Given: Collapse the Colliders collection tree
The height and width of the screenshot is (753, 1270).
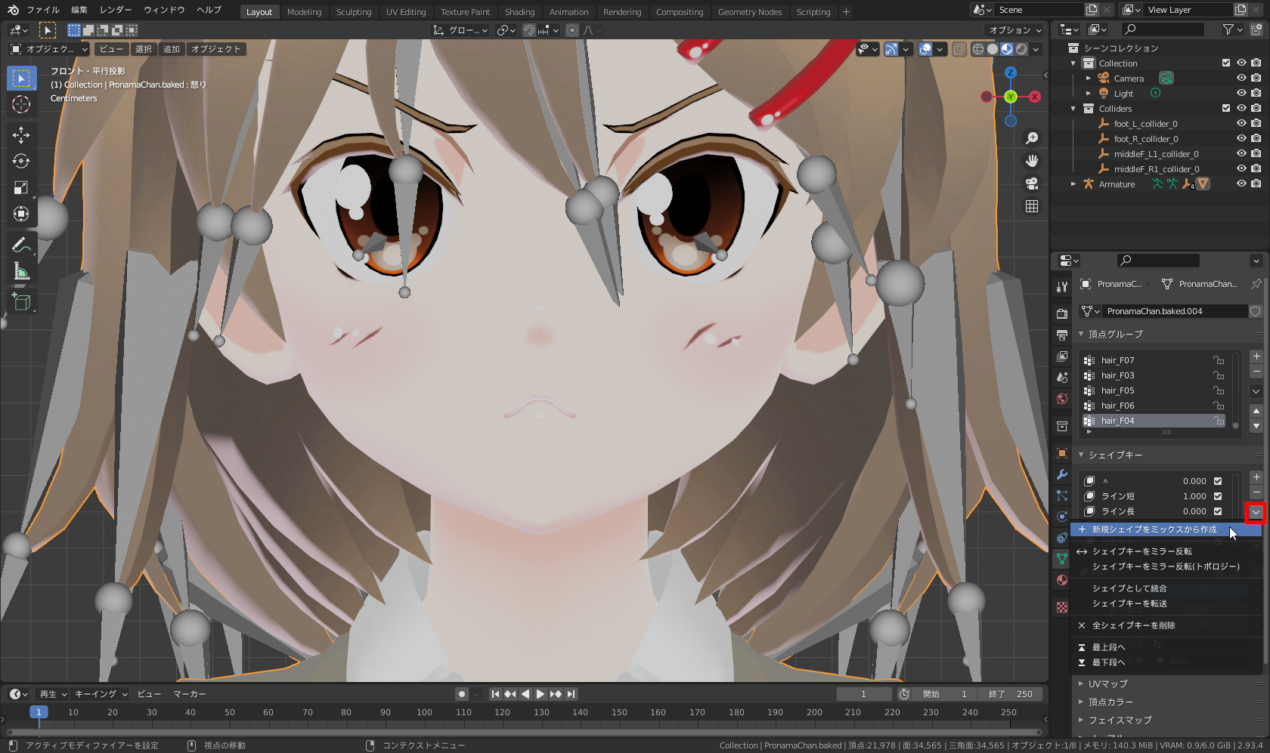Looking at the screenshot, I should (x=1073, y=109).
